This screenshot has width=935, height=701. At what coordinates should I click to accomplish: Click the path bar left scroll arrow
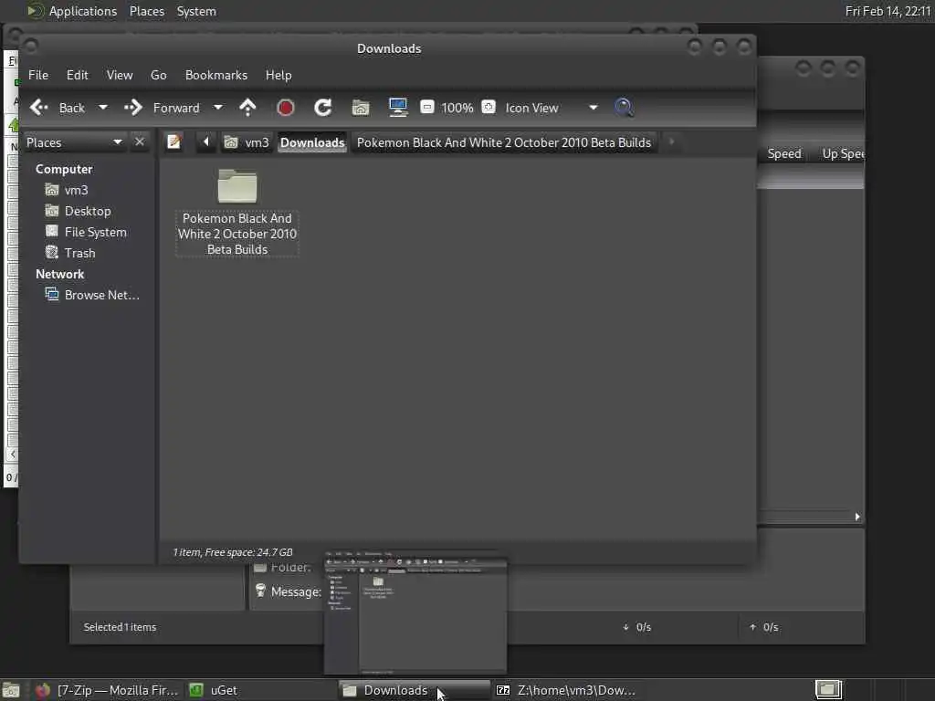coord(206,141)
